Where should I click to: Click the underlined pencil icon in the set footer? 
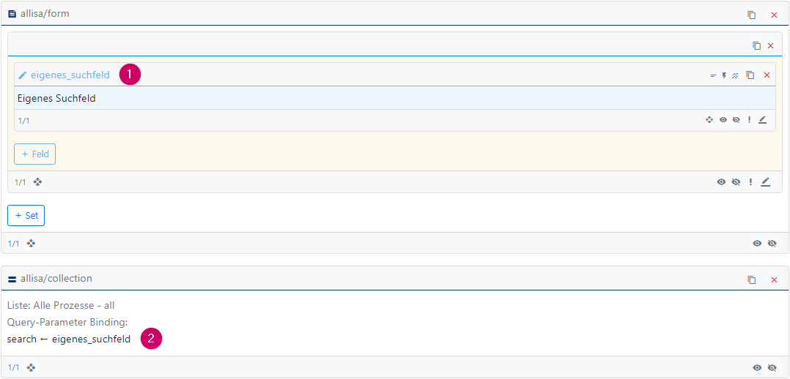[x=765, y=182]
